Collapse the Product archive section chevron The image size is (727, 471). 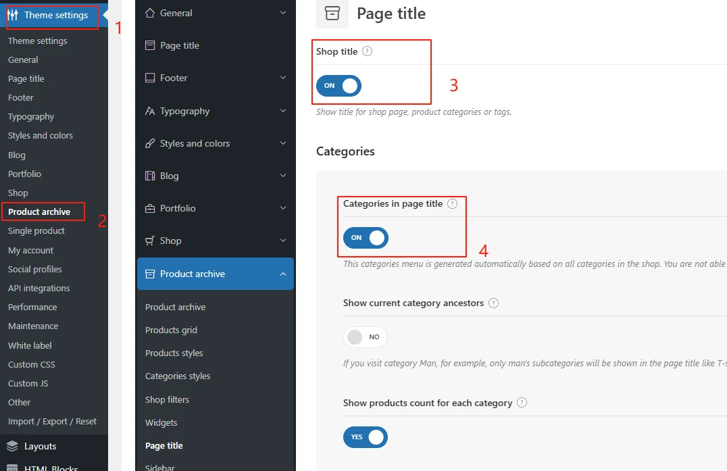click(x=283, y=274)
